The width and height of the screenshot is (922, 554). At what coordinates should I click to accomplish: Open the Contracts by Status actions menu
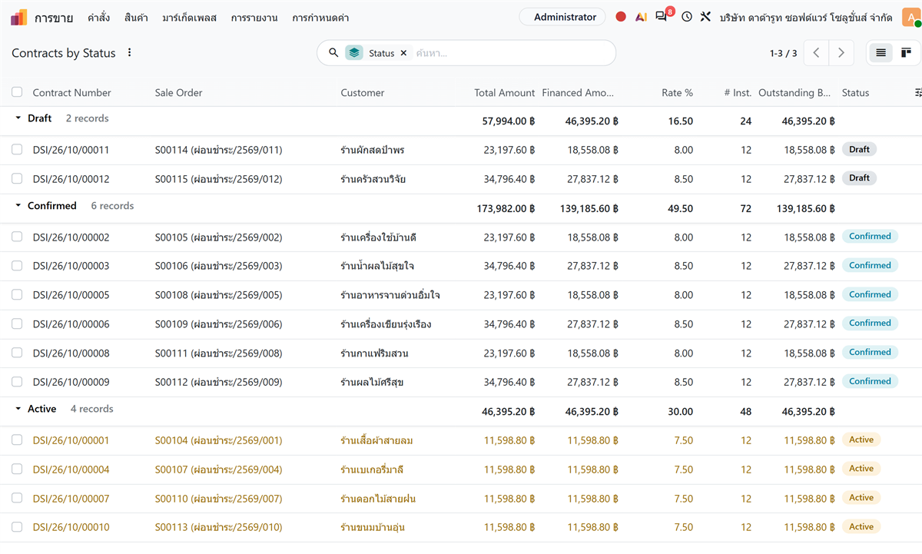click(129, 53)
